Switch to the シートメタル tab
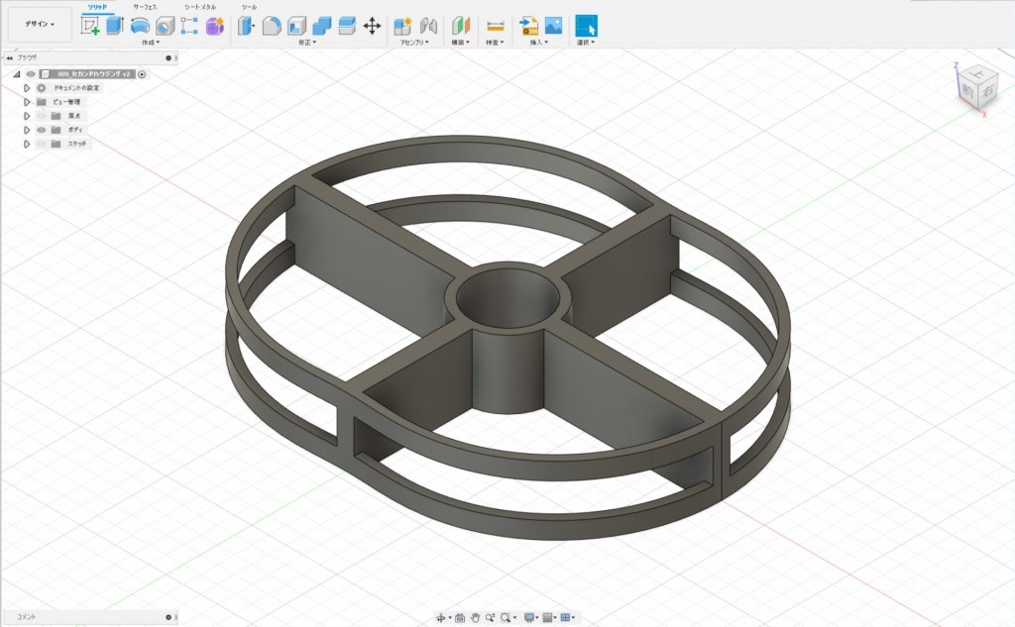 click(x=200, y=7)
